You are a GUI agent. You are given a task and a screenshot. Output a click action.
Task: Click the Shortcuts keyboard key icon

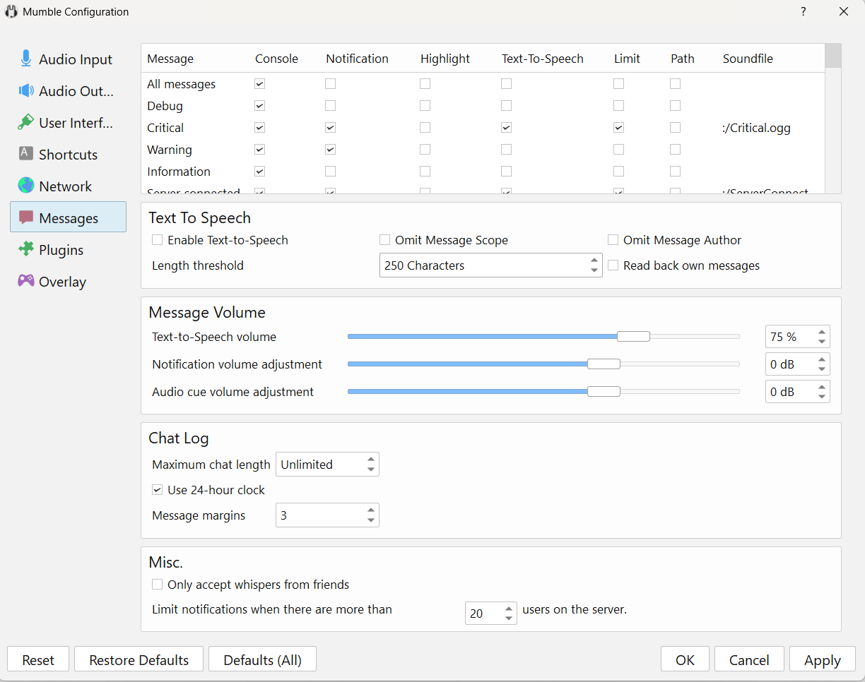tap(26, 154)
